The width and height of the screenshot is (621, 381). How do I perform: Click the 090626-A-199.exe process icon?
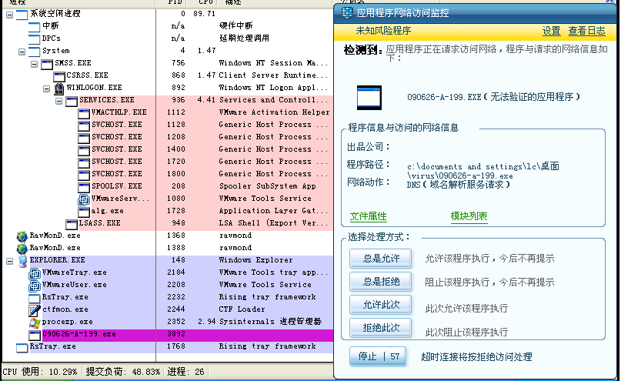click(35, 335)
